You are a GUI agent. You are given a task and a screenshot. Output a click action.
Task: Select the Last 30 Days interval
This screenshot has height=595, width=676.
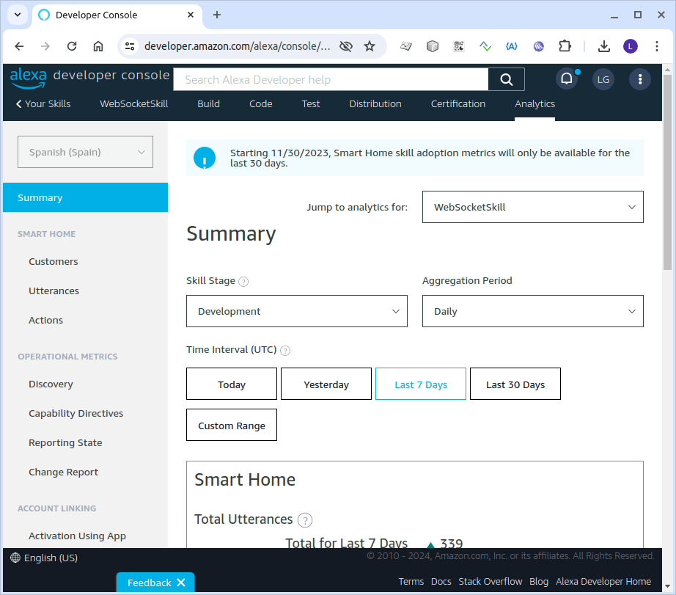515,384
